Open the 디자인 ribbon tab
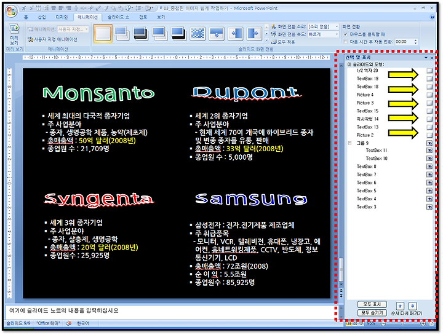 [62, 17]
